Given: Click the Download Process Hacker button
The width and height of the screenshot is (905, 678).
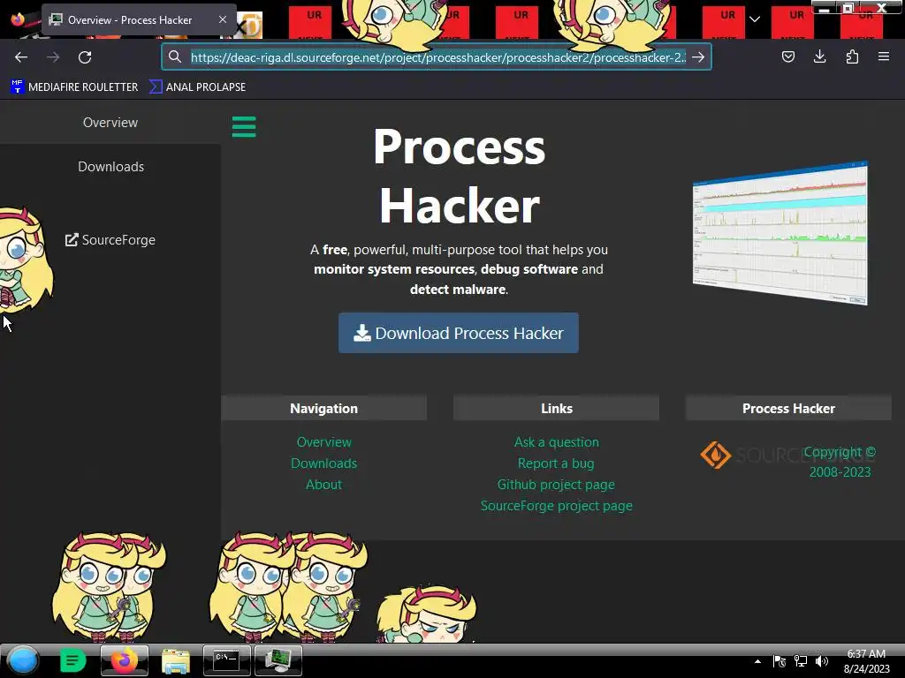Looking at the screenshot, I should tap(459, 333).
